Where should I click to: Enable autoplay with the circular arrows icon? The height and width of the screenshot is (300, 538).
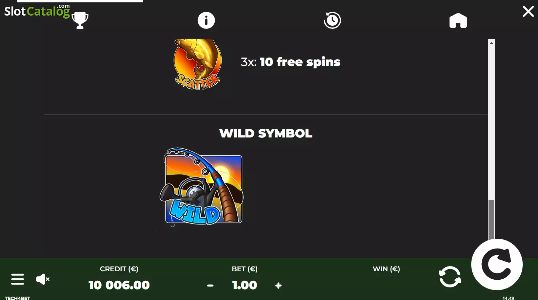(450, 277)
